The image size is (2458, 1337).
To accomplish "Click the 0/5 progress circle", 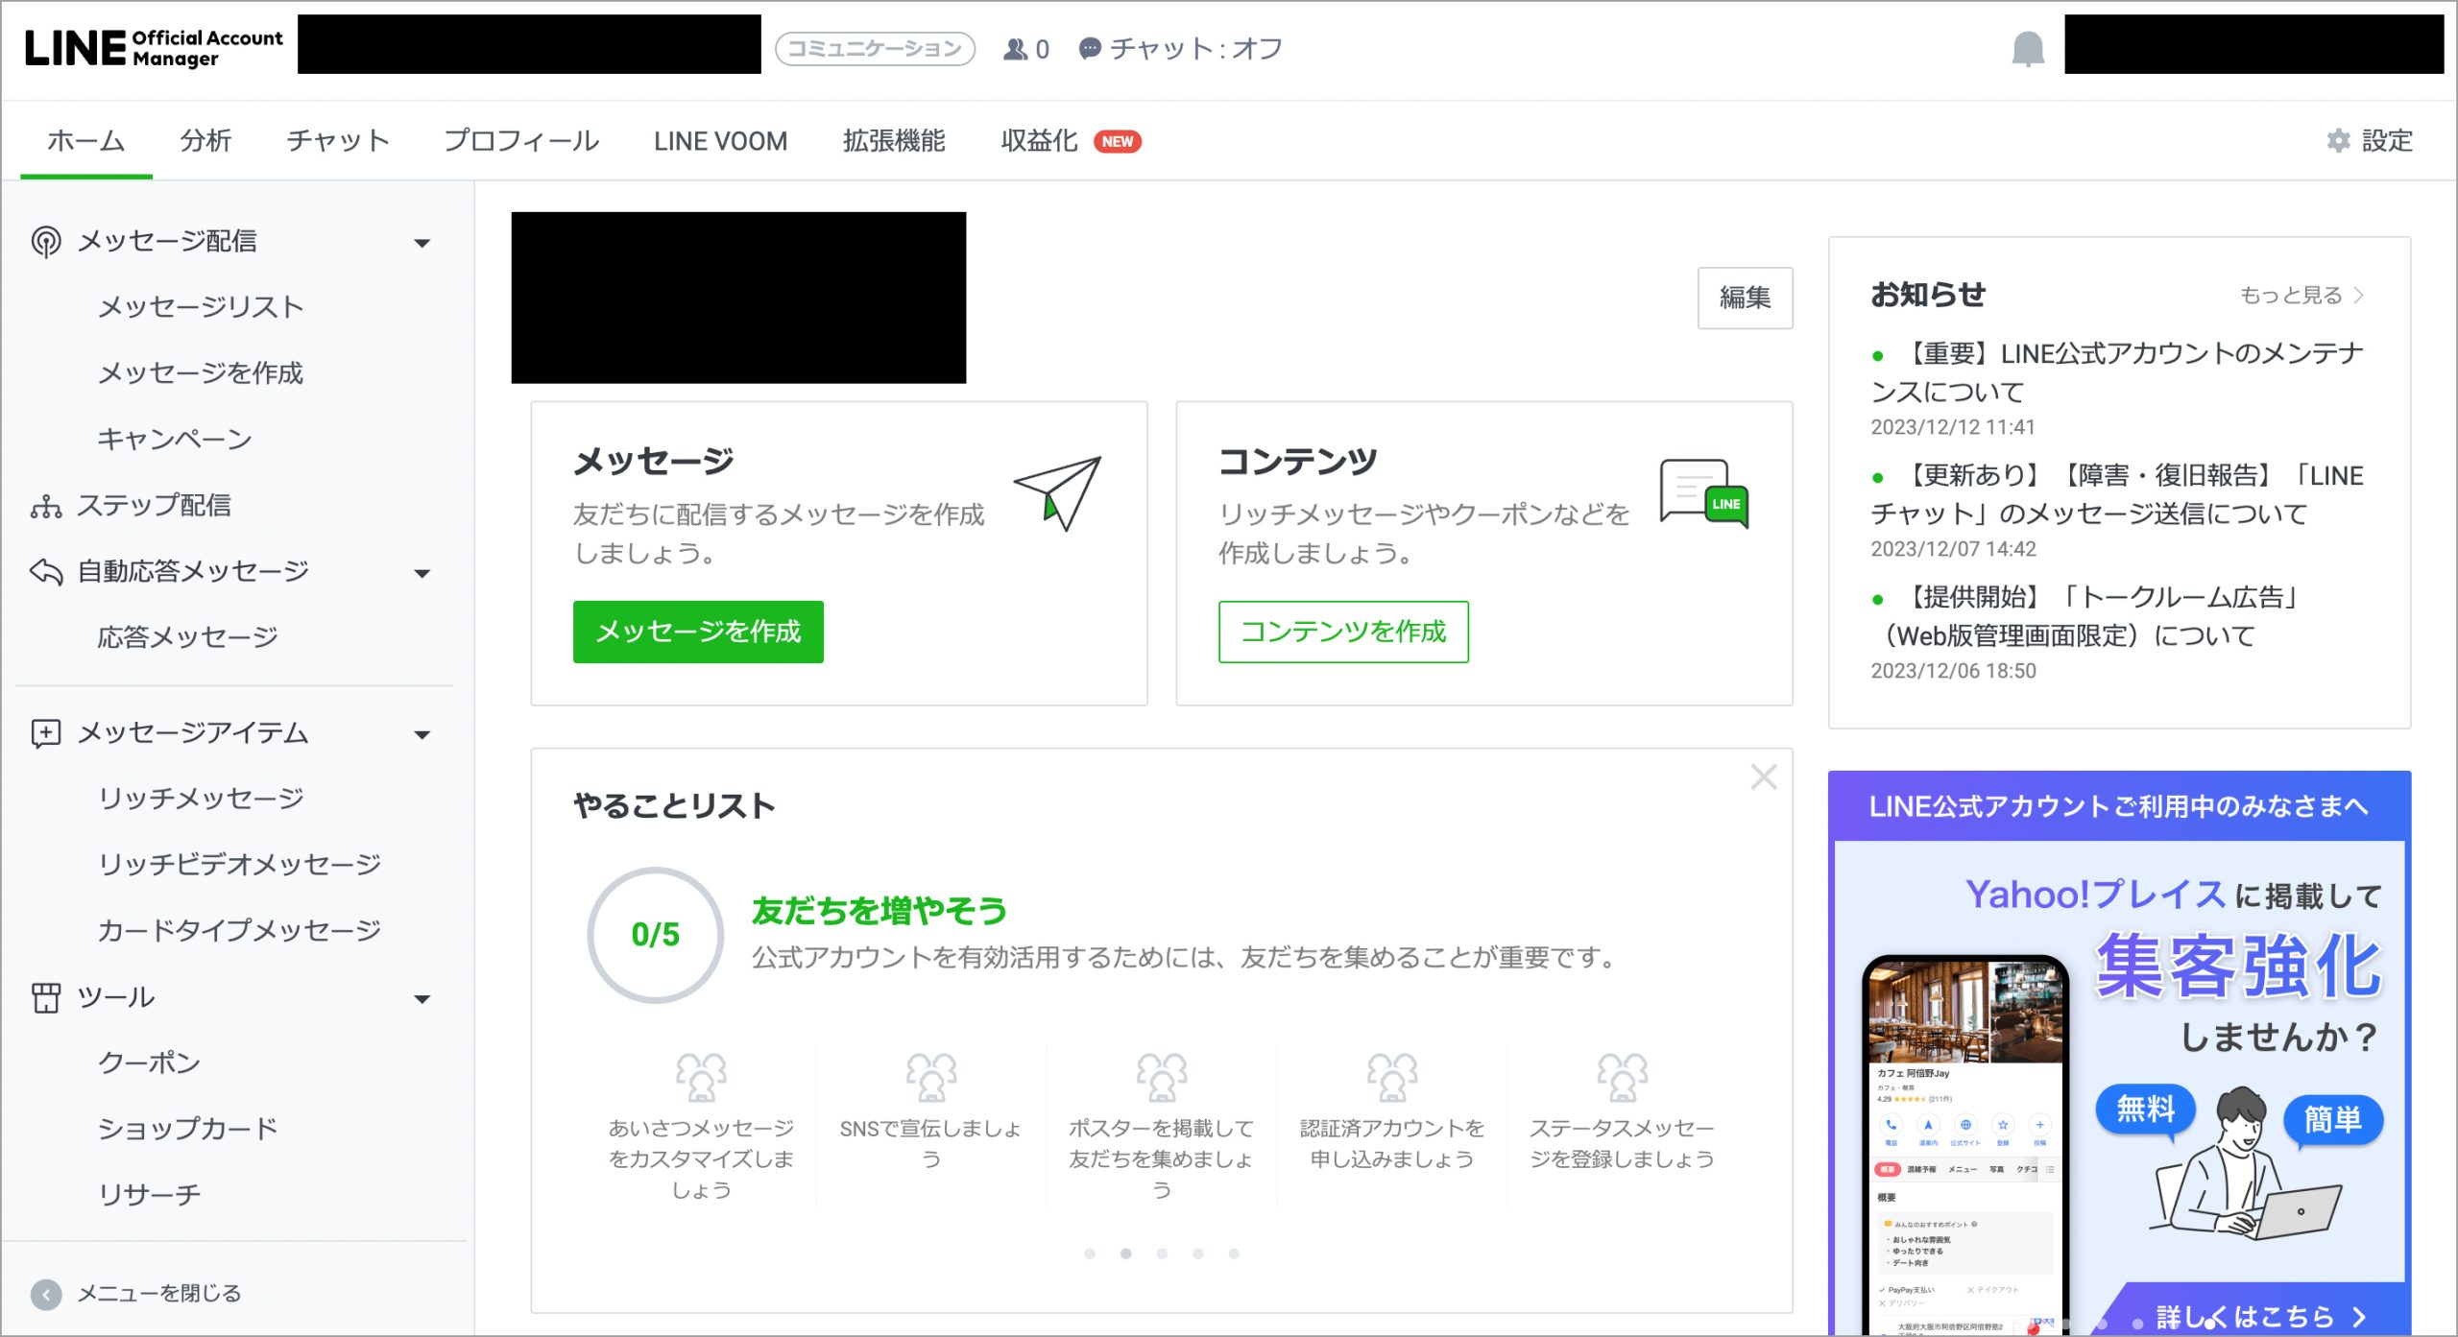I will (x=656, y=935).
